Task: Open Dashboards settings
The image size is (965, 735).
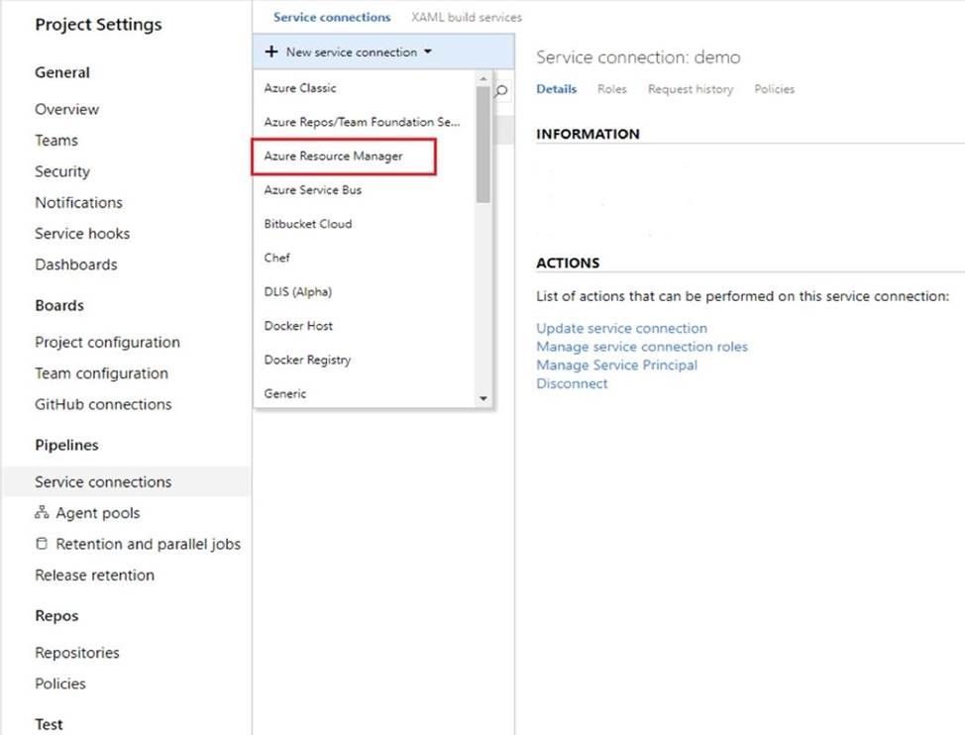Action: tap(75, 263)
